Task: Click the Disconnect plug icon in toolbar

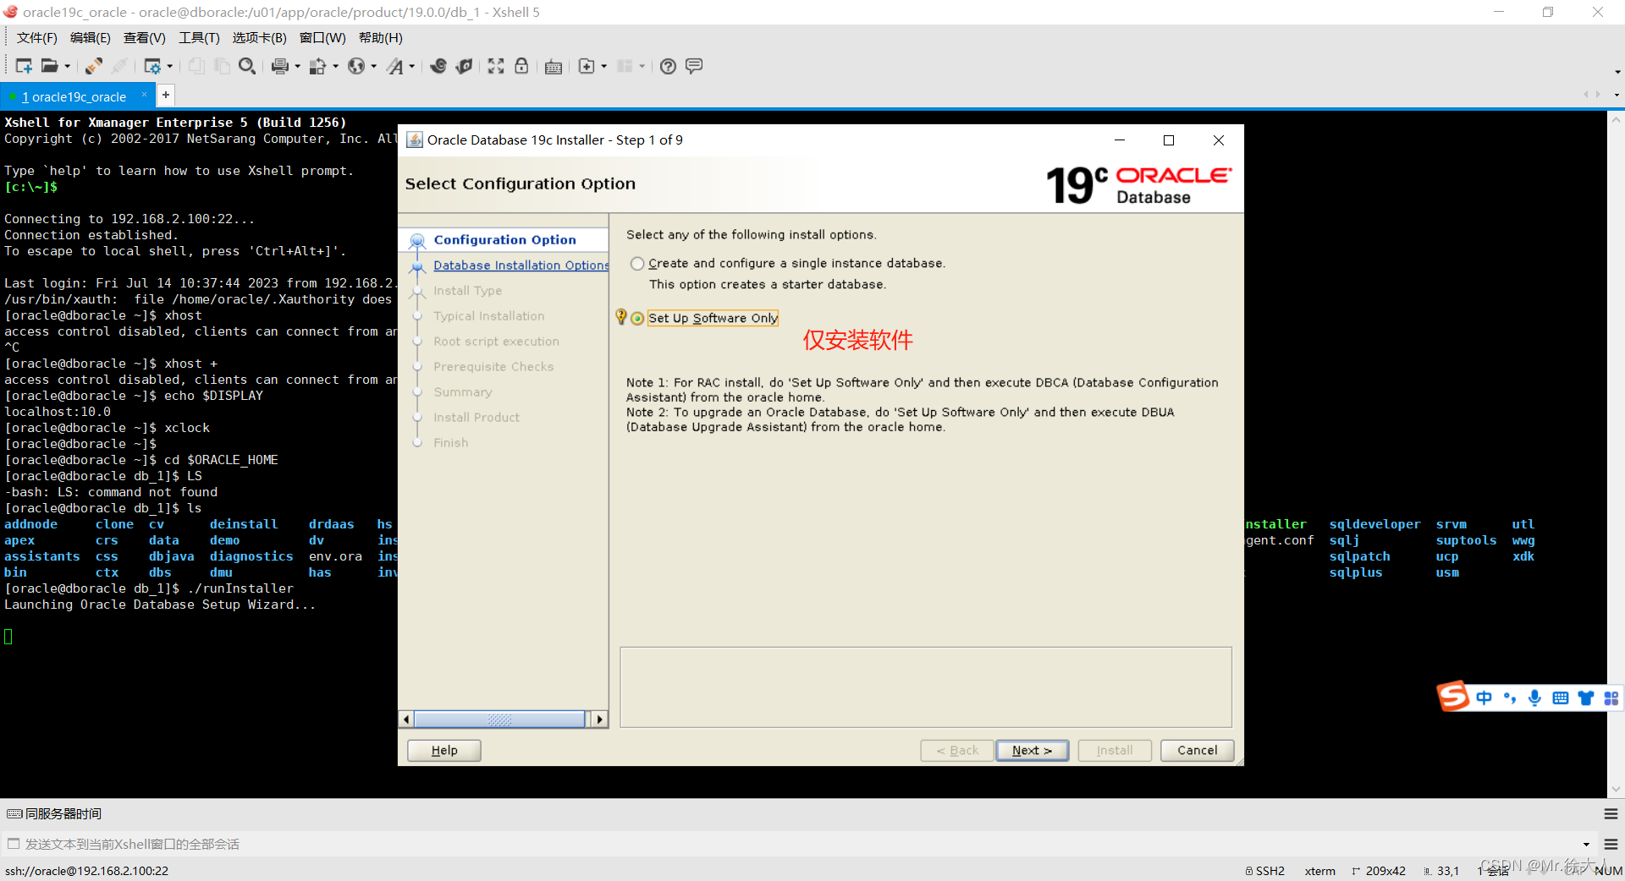Action: [94, 66]
